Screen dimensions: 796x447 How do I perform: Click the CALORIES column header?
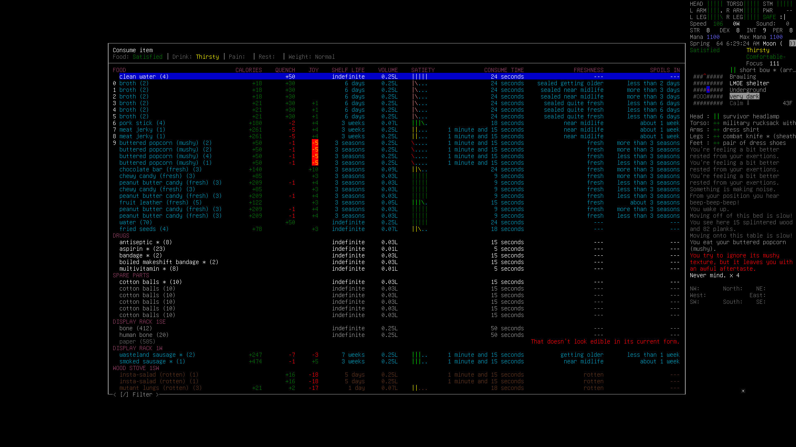click(248, 70)
